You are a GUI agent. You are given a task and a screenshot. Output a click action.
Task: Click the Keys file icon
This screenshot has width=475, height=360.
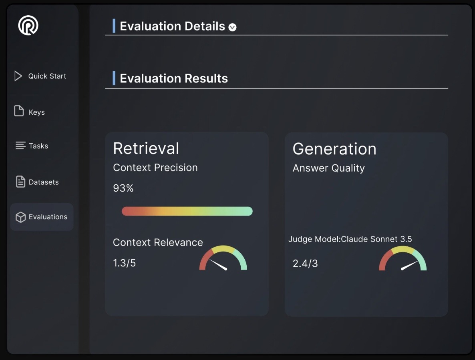pos(19,111)
